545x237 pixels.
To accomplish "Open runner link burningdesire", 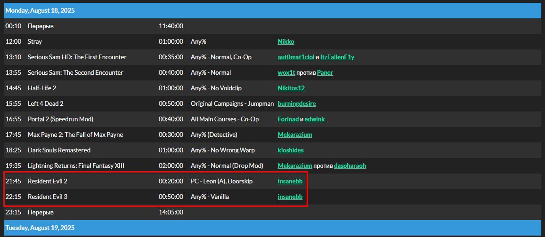I will 296,104.
